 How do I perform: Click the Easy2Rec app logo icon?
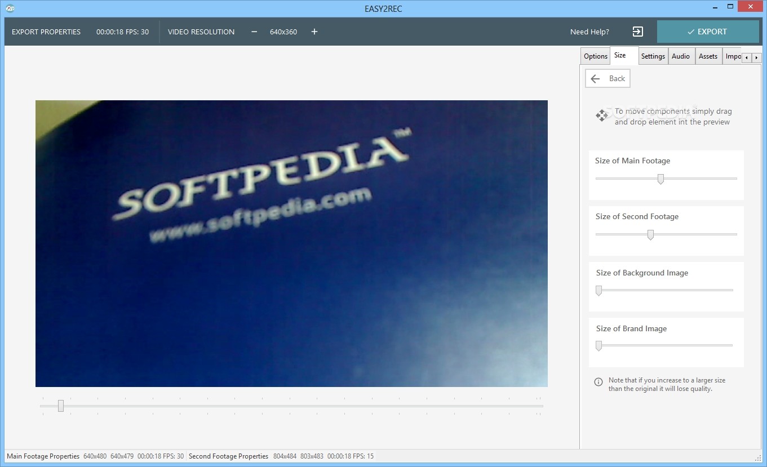tap(9, 8)
